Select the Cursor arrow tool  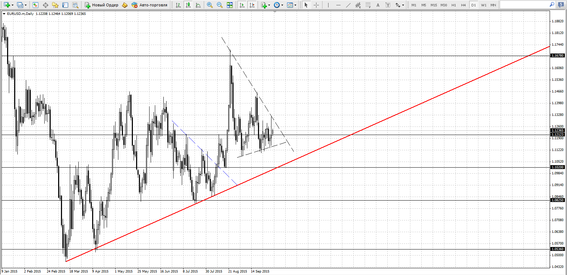306,5
